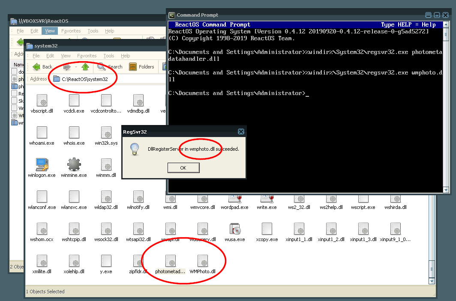Select the wshom.ocx file icon
The width and height of the screenshot is (456, 301).
click(42, 229)
